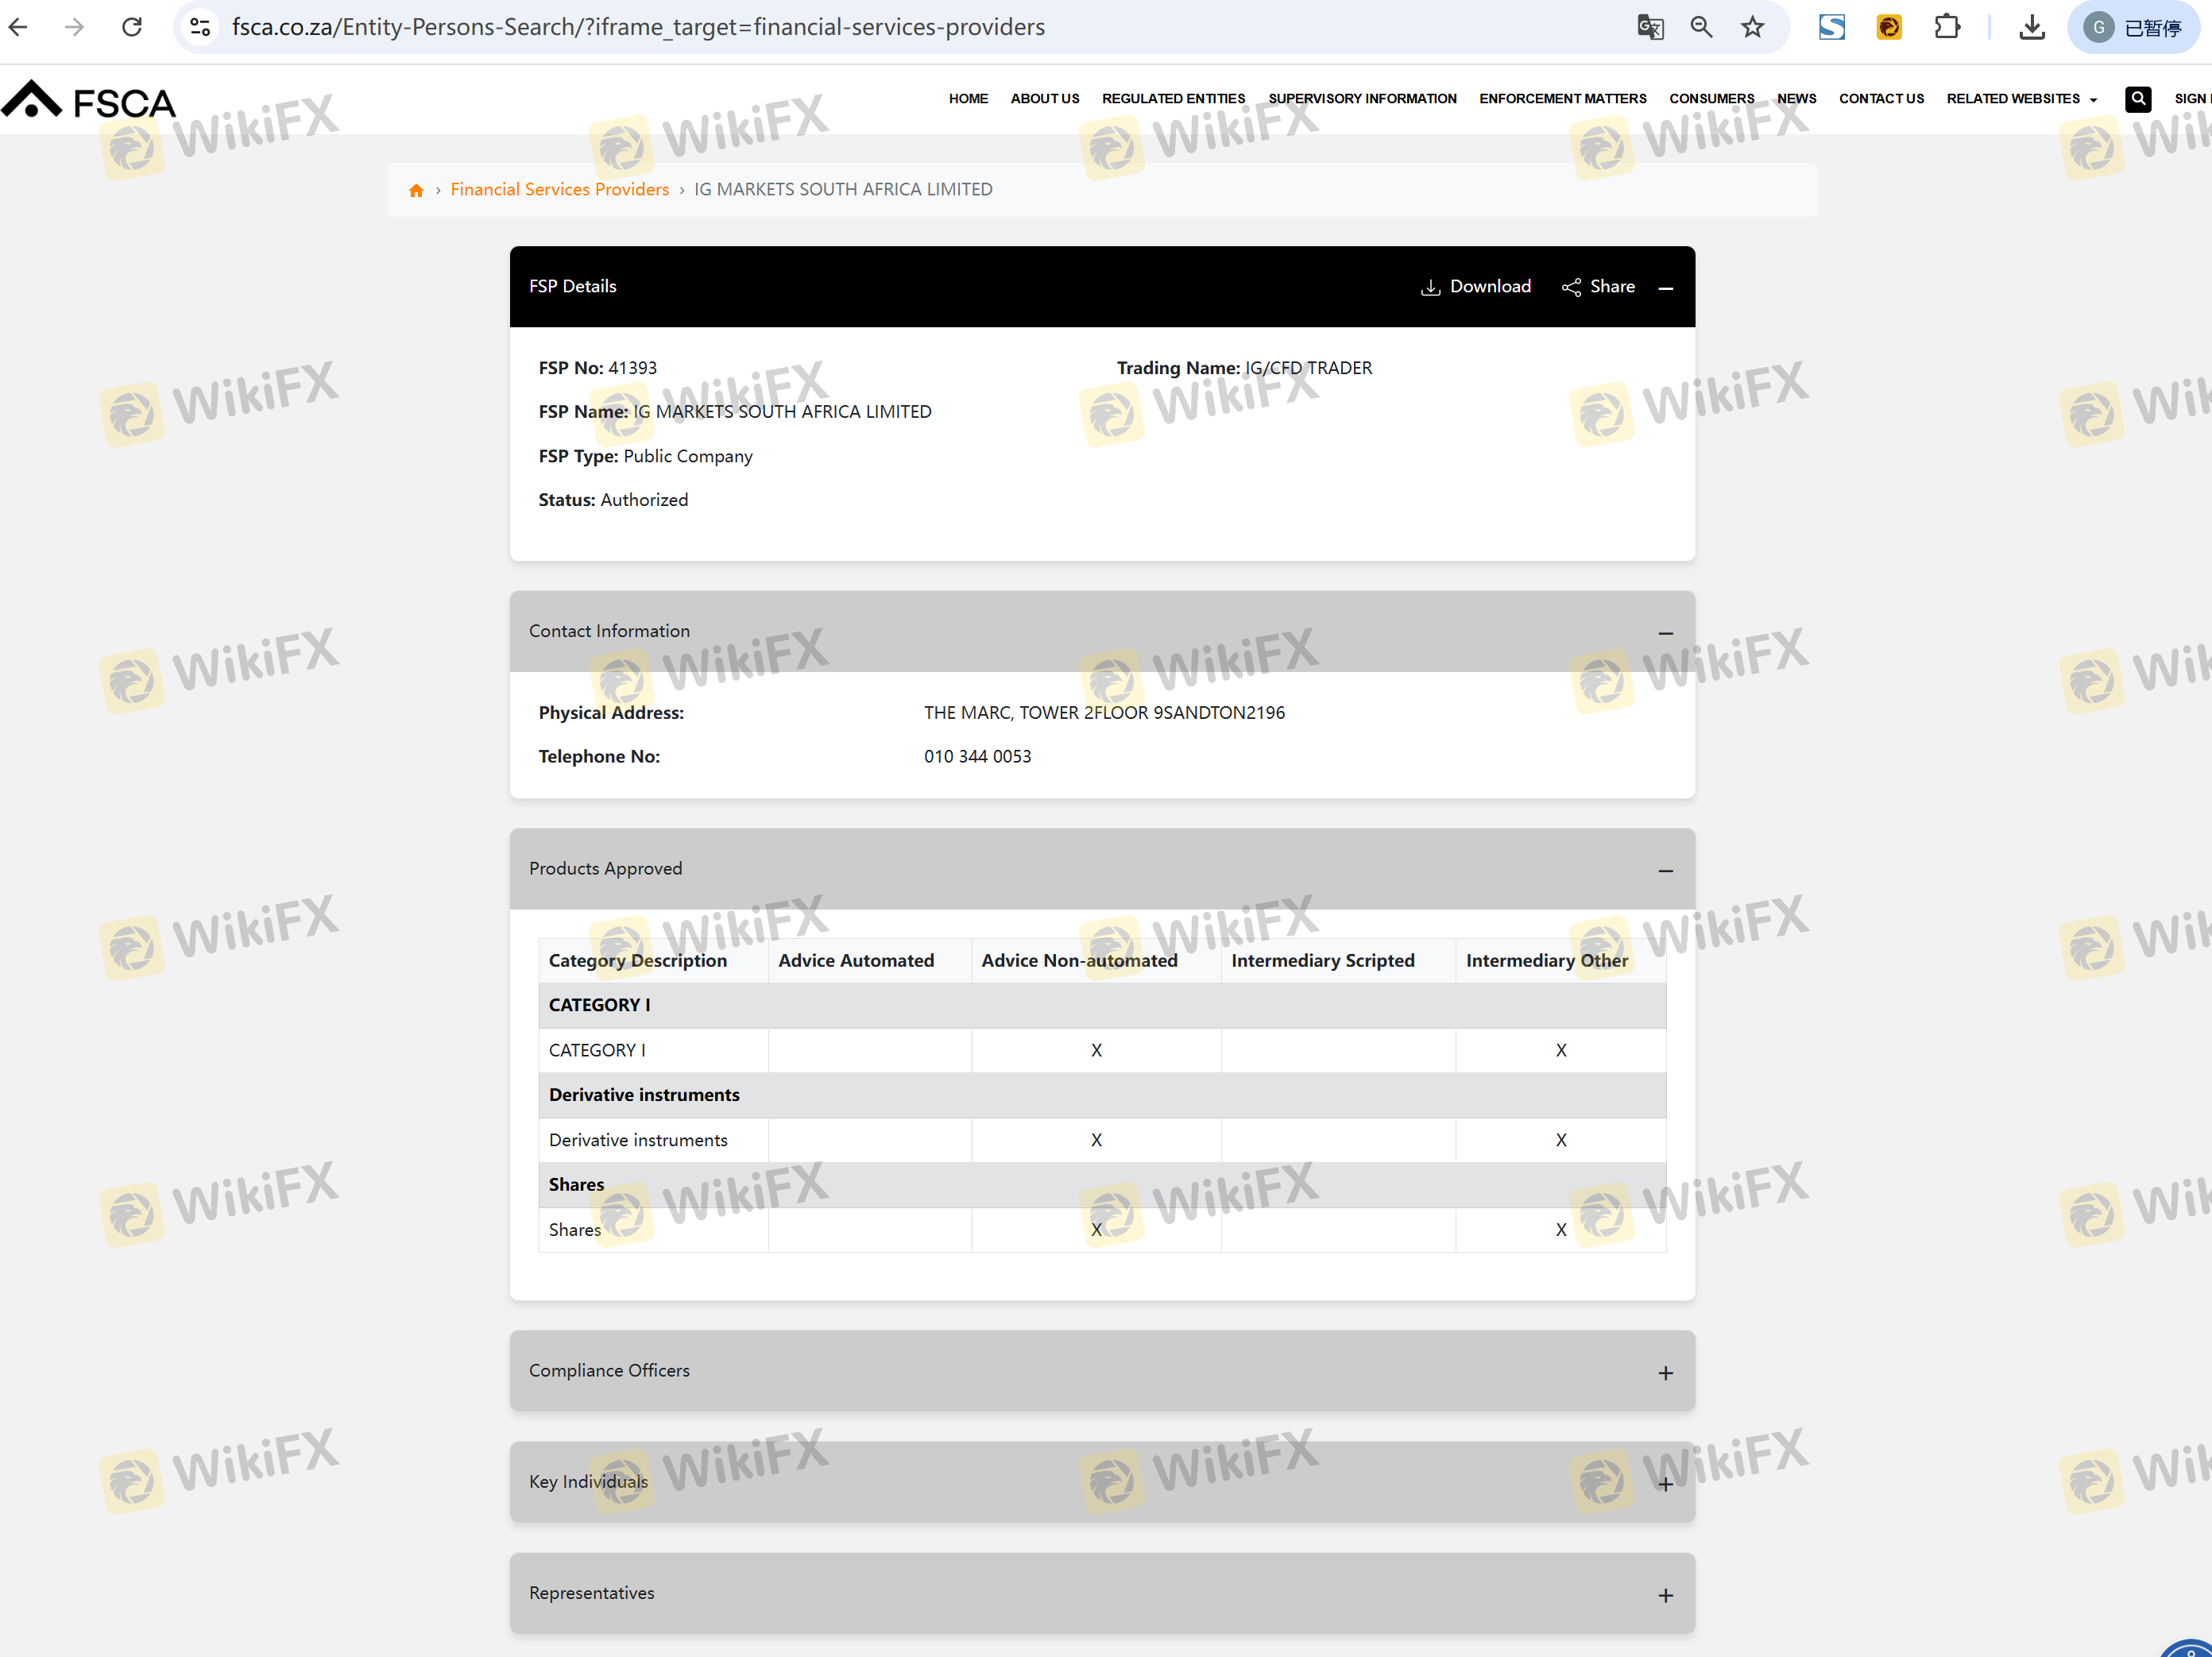Viewport: 2212px width, 1657px height.
Task: Collapse the Products Approved section
Action: (x=1665, y=870)
